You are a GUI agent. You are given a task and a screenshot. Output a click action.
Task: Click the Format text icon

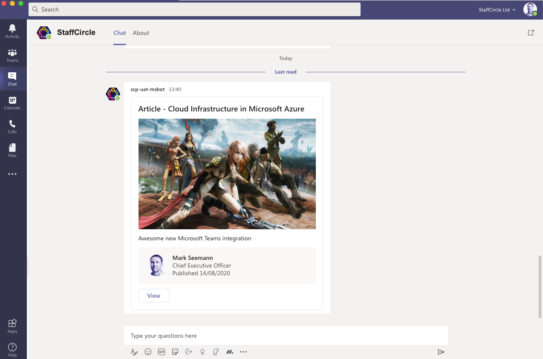(x=134, y=352)
